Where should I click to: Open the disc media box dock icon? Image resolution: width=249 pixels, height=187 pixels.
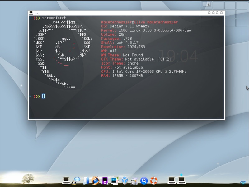[x=134, y=181]
